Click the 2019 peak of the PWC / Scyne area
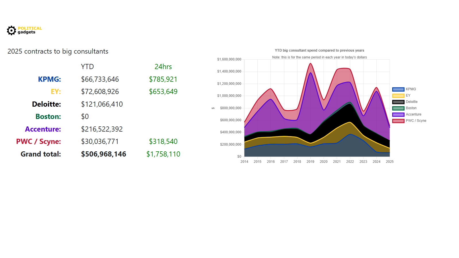The height and width of the screenshot is (258, 459). tap(310, 63)
